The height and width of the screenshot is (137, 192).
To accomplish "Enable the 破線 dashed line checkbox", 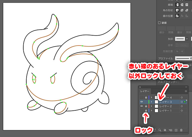I will tap(159, 23).
